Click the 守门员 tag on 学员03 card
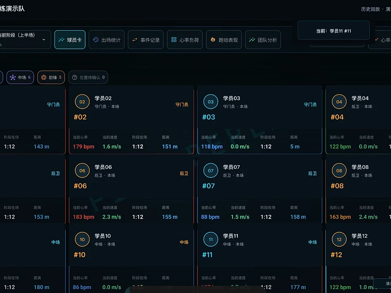This screenshot has height=293, width=391. 310,105
